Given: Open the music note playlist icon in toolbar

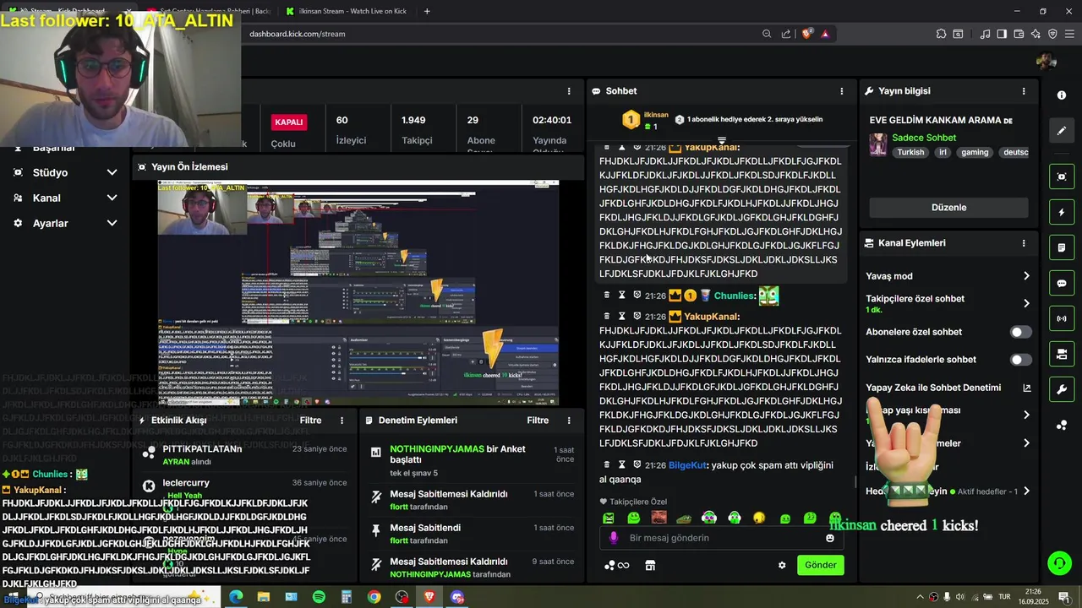Looking at the screenshot, I should 985,34.
